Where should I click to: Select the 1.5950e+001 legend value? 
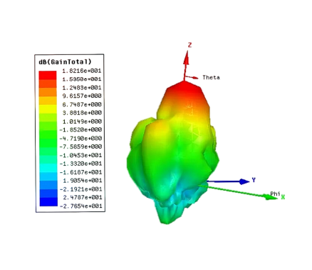point(82,79)
